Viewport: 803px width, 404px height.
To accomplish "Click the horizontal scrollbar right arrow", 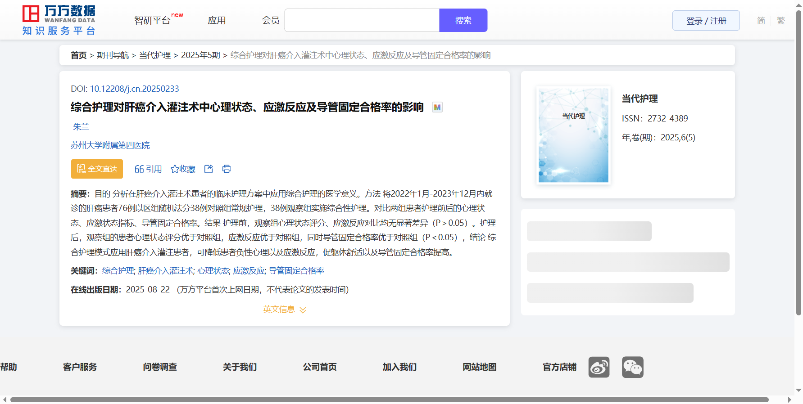I will (789, 400).
